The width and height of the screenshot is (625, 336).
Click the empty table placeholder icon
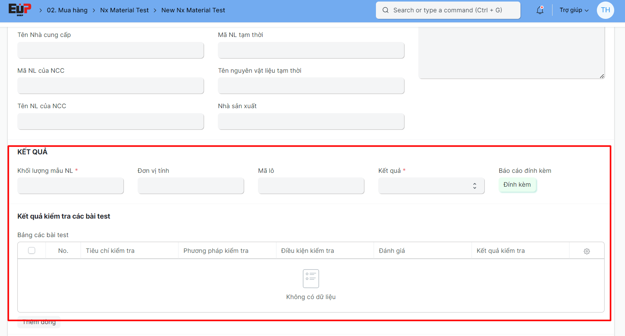[311, 278]
